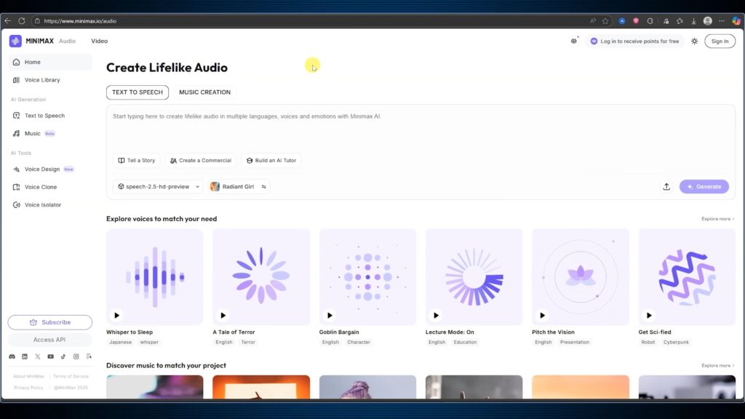Choose the Create a Commercial preset

201,161
